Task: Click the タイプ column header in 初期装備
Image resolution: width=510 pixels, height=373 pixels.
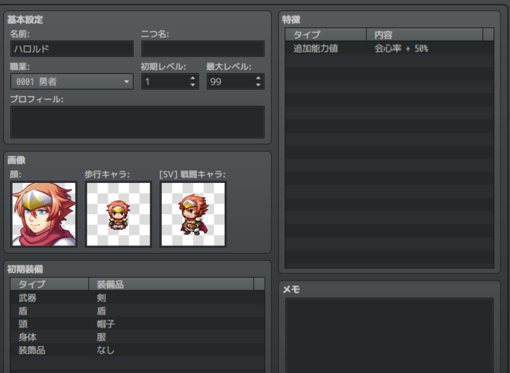Action: [x=49, y=284]
